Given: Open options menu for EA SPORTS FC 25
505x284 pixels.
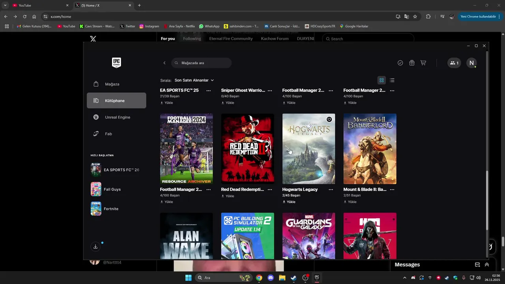Looking at the screenshot, I should (208, 90).
